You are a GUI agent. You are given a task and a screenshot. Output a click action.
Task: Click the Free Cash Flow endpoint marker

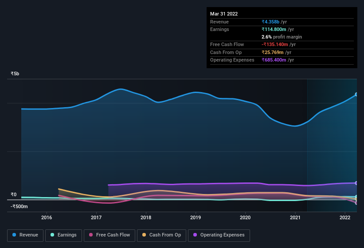(356, 203)
